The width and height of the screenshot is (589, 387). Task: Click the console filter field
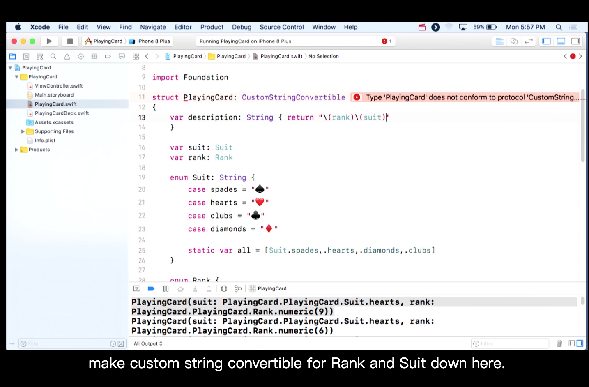pos(510,343)
